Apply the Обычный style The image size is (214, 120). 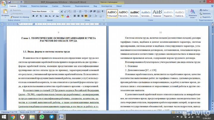point(112,13)
